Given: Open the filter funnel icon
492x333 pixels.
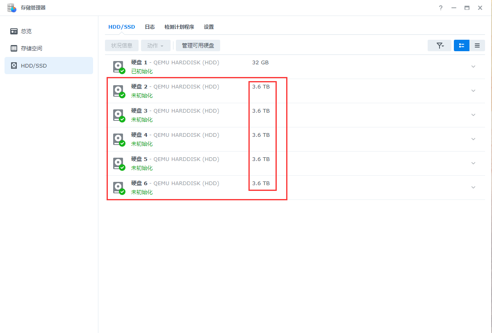Looking at the screenshot, I should coord(439,45).
